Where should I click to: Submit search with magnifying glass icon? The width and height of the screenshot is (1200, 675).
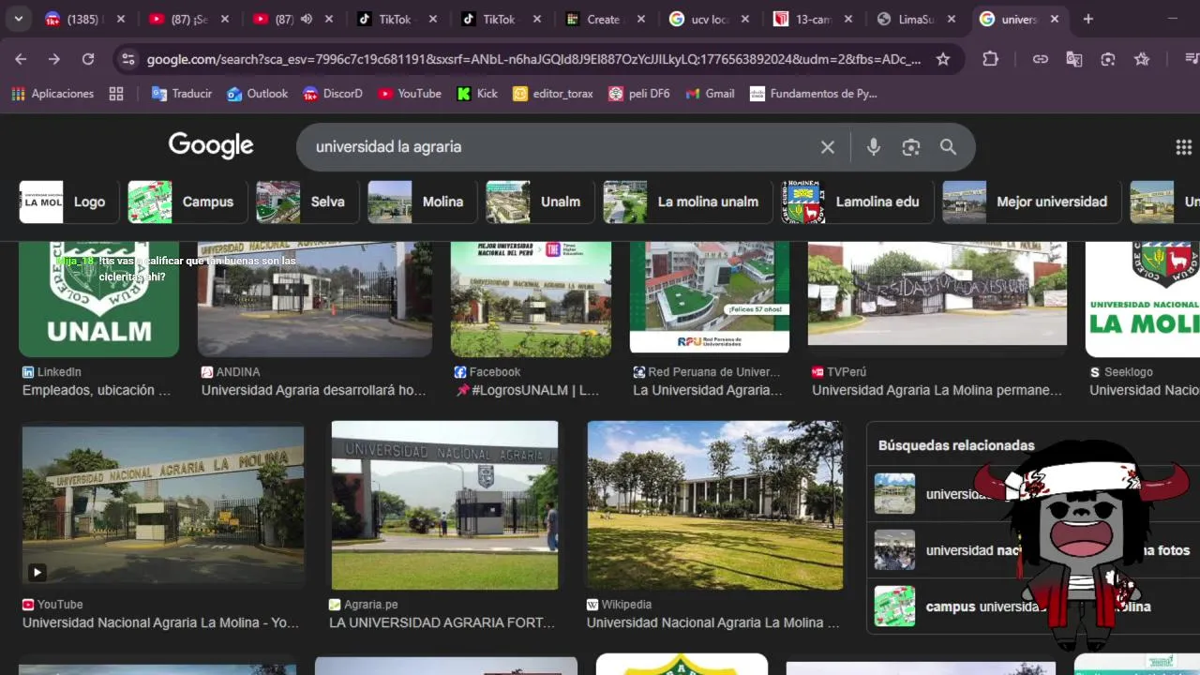(948, 147)
